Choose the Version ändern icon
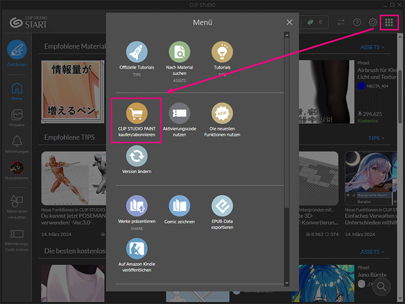 pos(137,156)
